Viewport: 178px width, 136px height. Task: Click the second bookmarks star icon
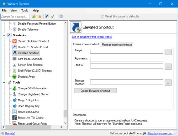click(40, 16)
